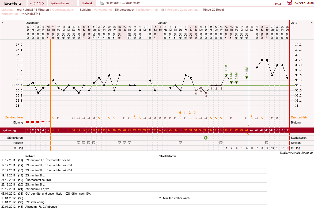Select Zyklustag 31 cell
The image size is (314, 220).
click(x=180, y=130)
